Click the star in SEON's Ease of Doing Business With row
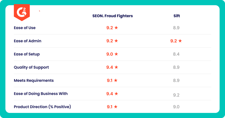 tap(116, 93)
